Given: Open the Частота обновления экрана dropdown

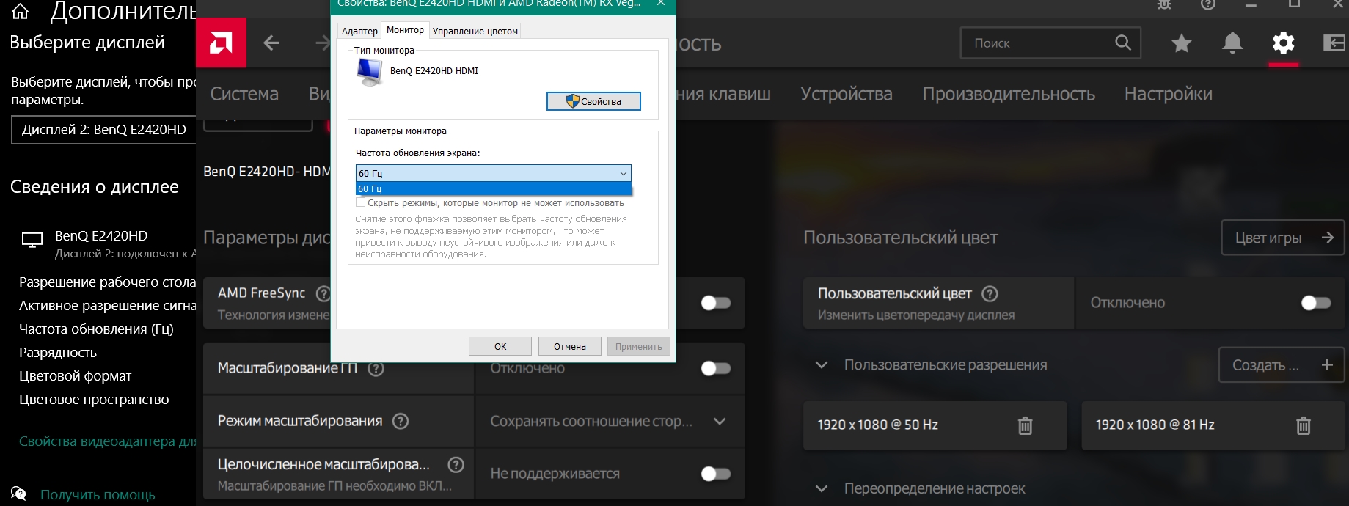Looking at the screenshot, I should [x=493, y=173].
